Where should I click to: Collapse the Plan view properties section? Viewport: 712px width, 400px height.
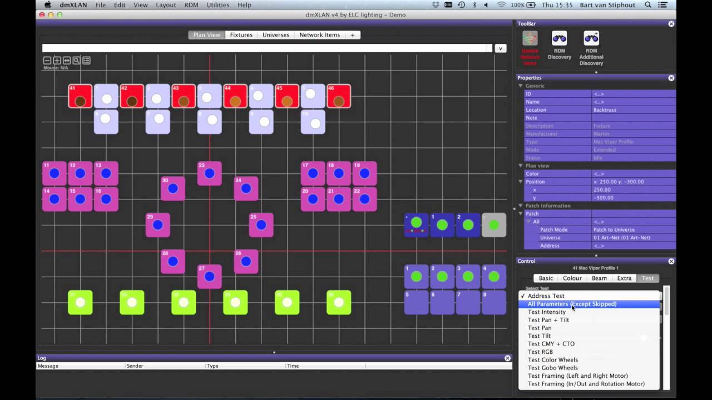pyautogui.click(x=521, y=166)
